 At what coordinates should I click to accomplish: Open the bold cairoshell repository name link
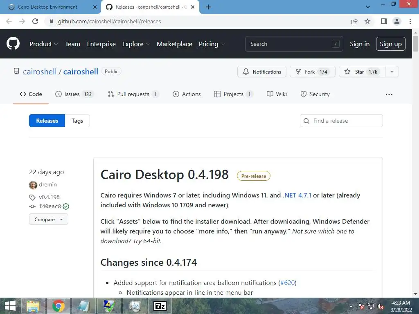point(81,72)
